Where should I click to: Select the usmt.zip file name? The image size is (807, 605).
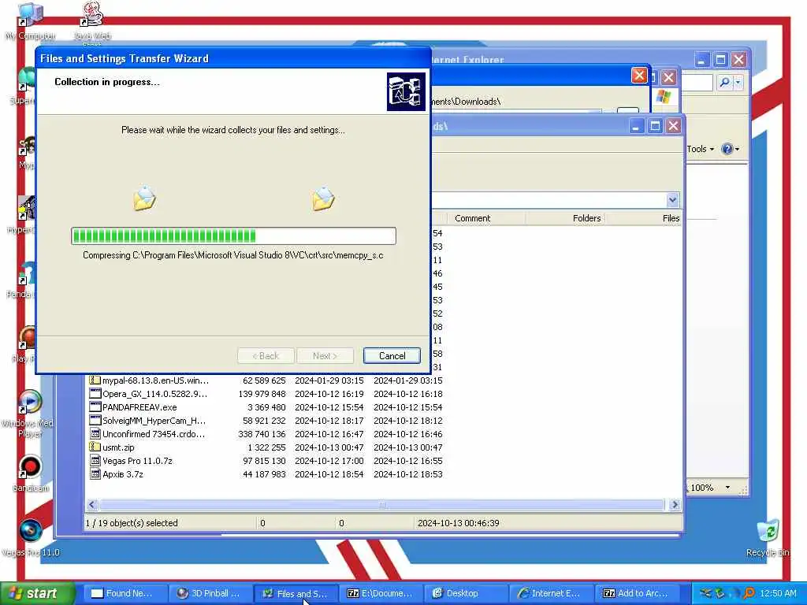(x=118, y=447)
